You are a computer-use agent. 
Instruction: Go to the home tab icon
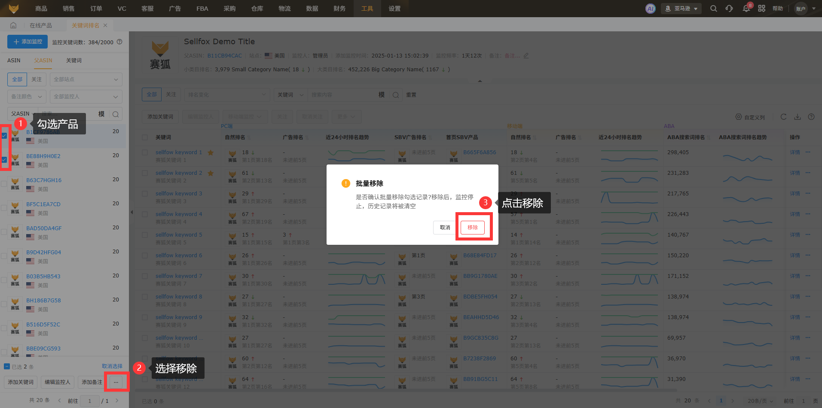[13, 25]
